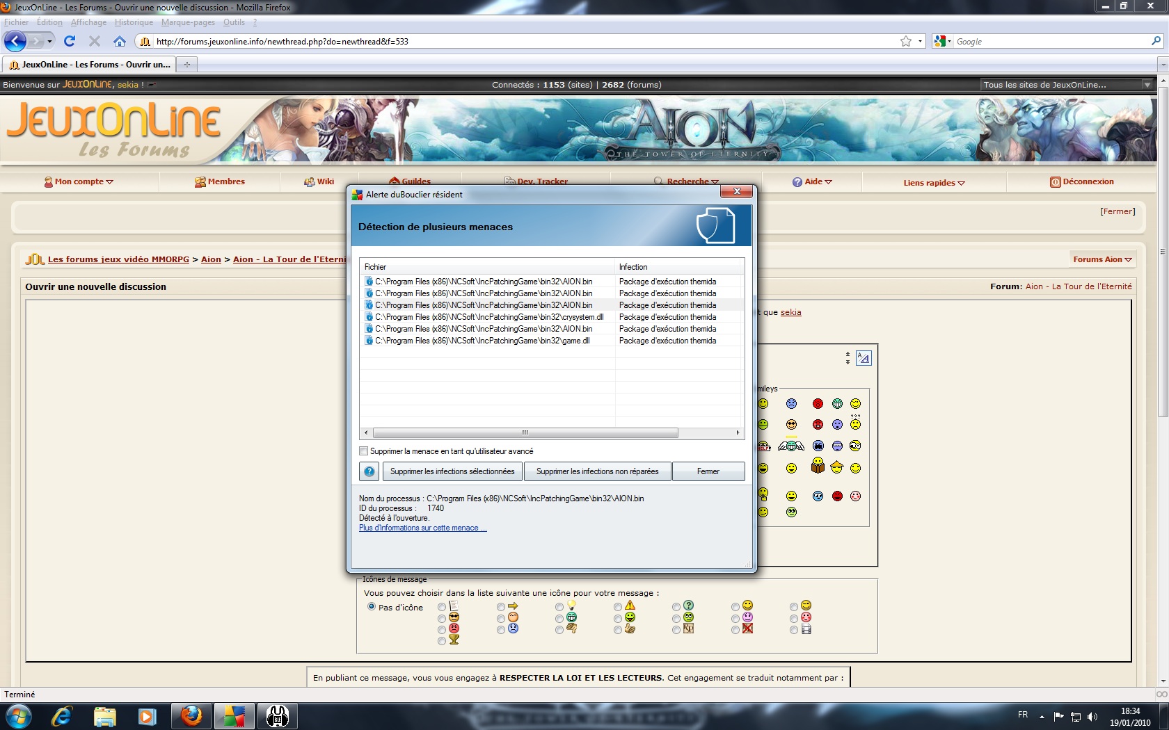Insert the straw hat smiley

click(x=836, y=467)
